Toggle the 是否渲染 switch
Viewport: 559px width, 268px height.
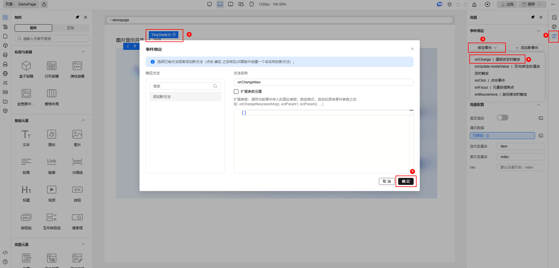click(503, 118)
